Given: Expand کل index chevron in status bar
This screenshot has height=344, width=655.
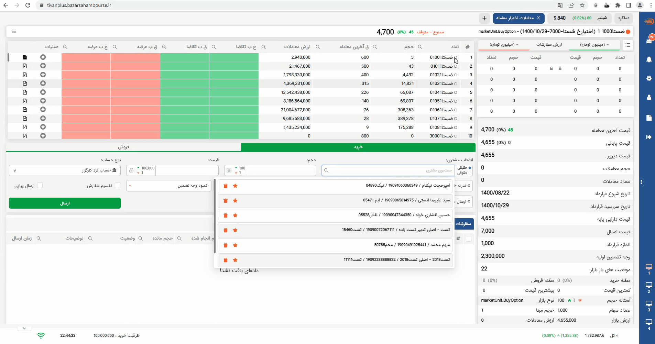Looking at the screenshot, I should (x=617, y=335).
